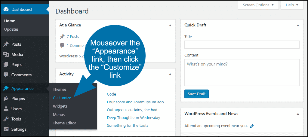Open the Help dropdown tab
308x137 pixels.
(292, 5)
